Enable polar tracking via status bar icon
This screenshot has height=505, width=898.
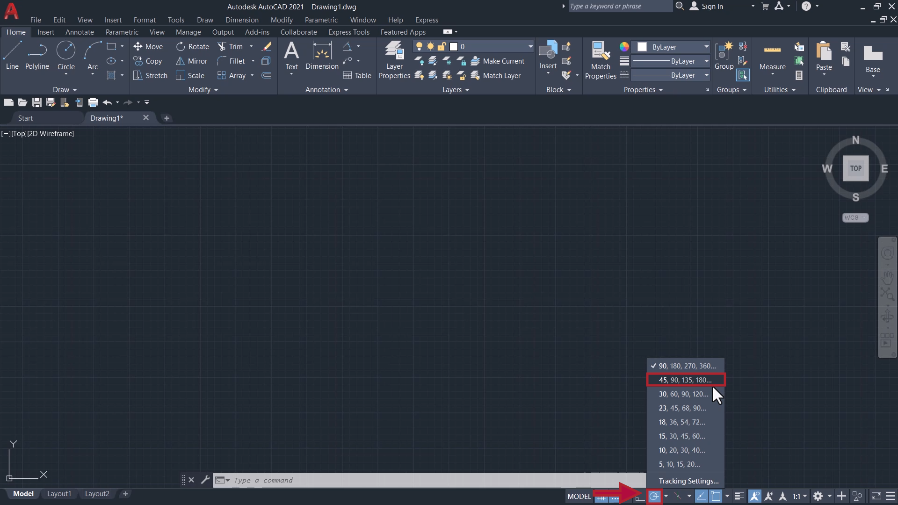click(654, 497)
